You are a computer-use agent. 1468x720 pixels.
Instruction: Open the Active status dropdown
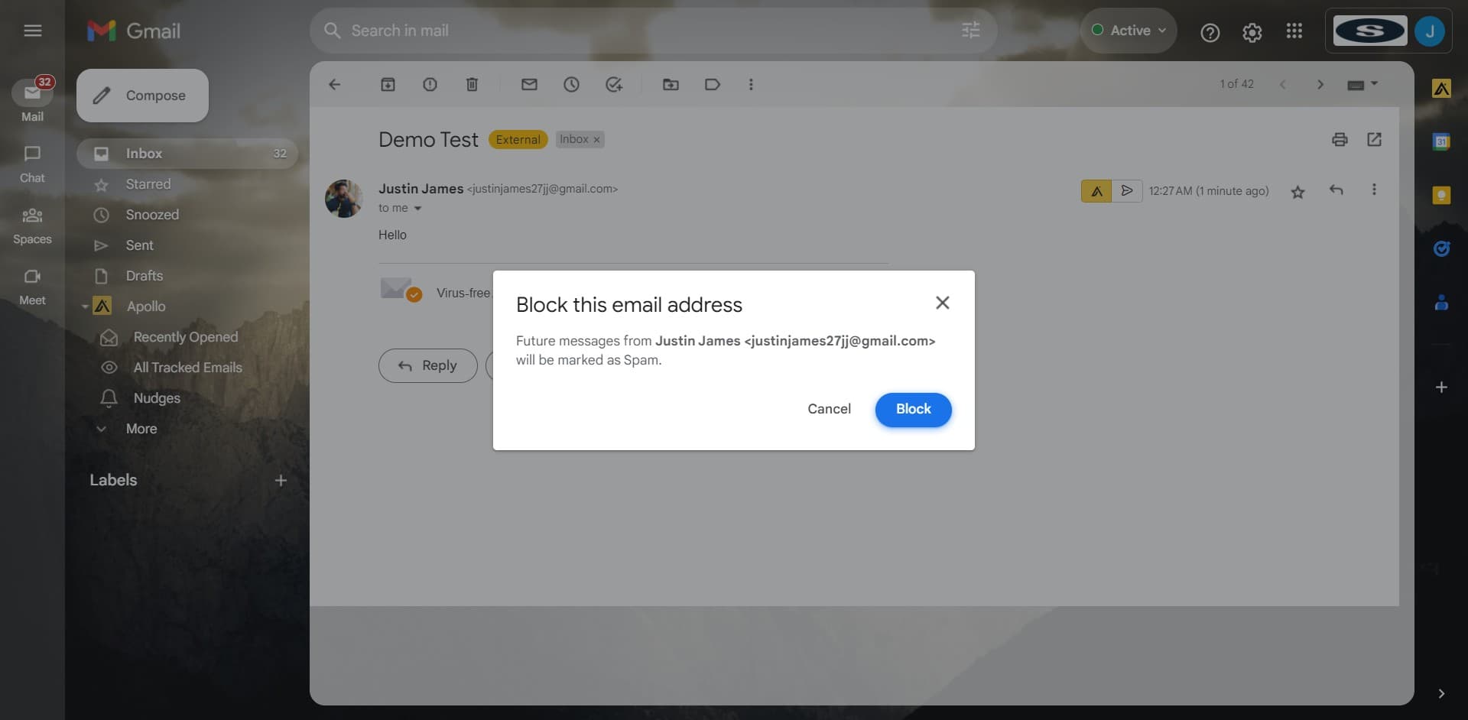[x=1128, y=31]
